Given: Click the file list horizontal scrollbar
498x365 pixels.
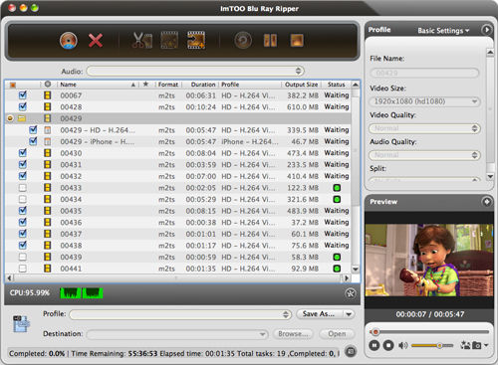Looking at the screenshot, I should point(177,277).
